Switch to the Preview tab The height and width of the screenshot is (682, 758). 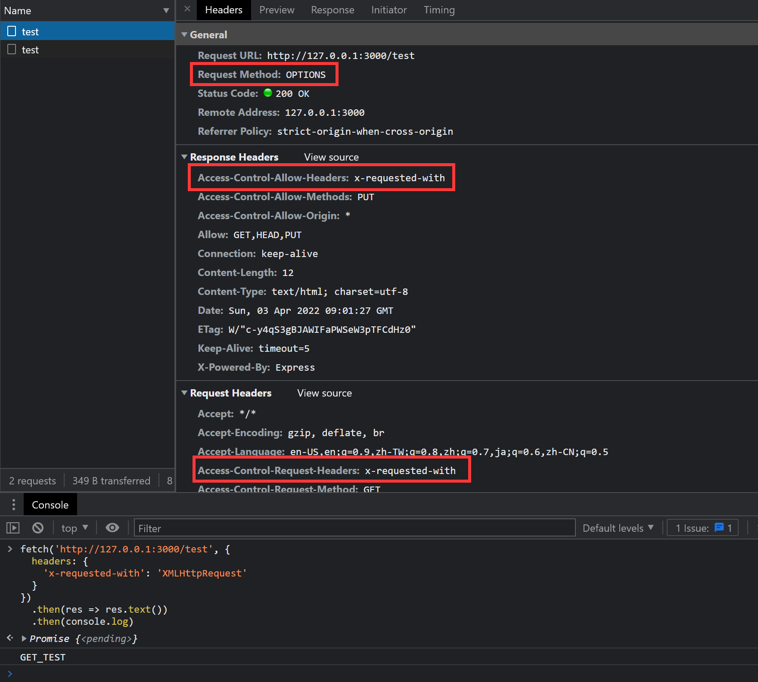point(276,10)
